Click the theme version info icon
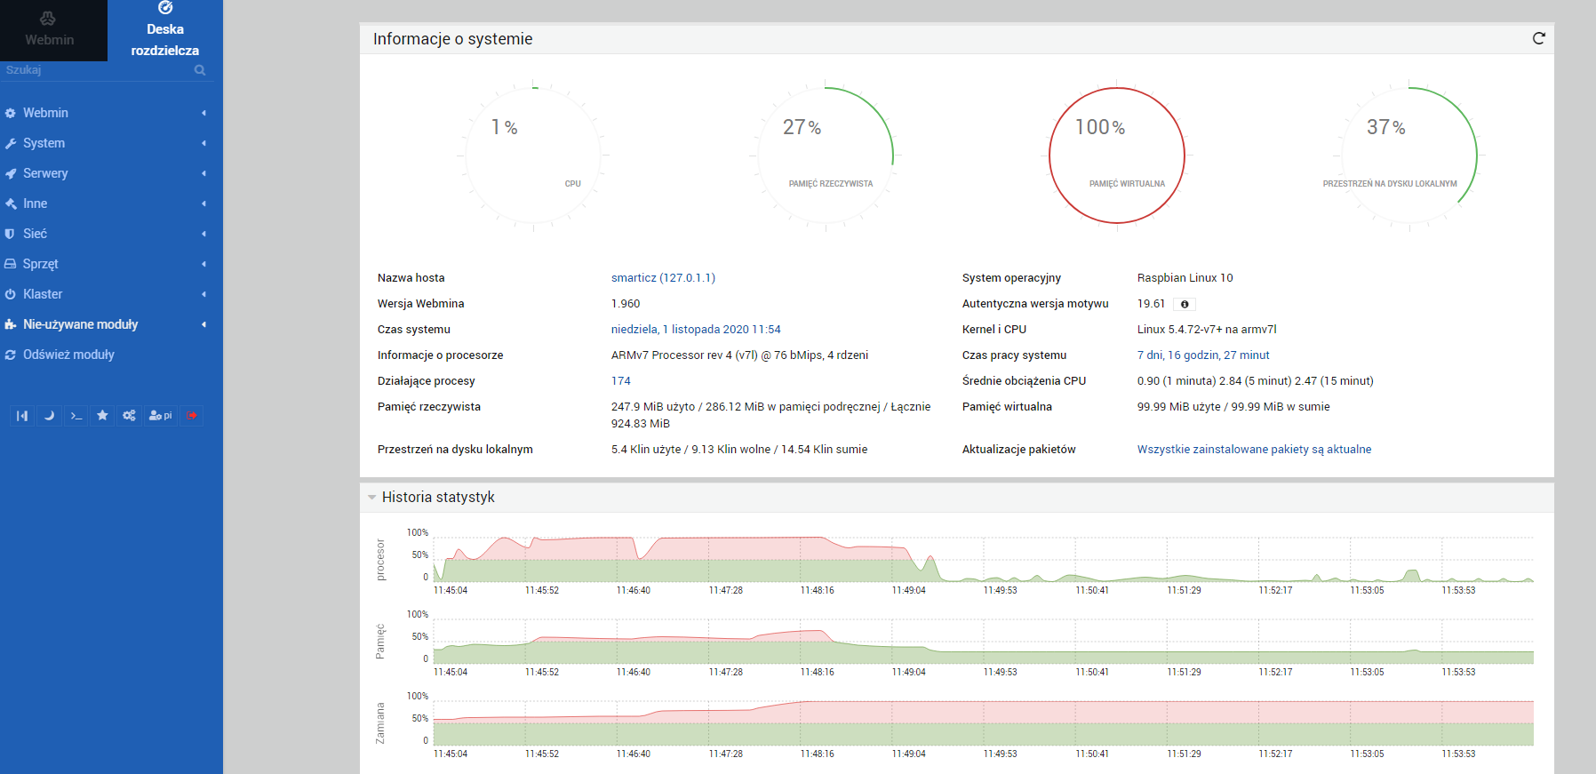The height and width of the screenshot is (774, 1596). [1184, 304]
